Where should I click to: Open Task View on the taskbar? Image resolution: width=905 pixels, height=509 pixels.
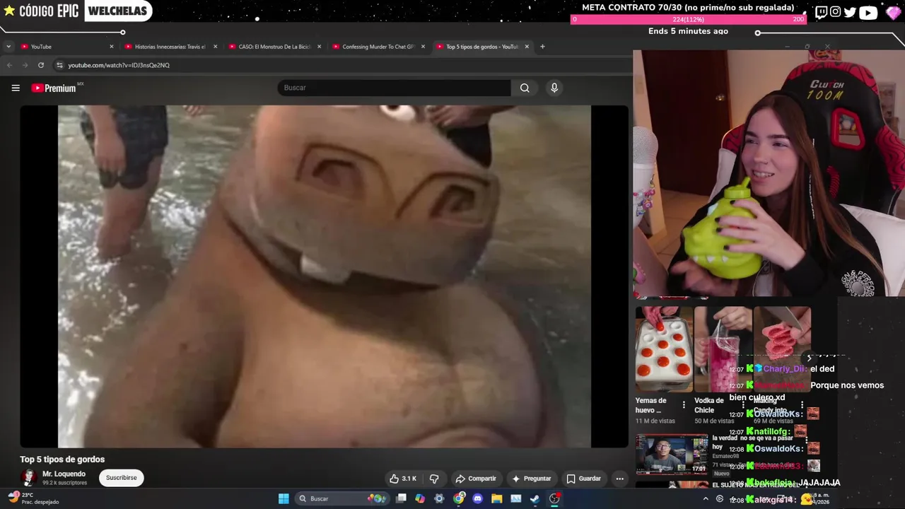coord(401,498)
